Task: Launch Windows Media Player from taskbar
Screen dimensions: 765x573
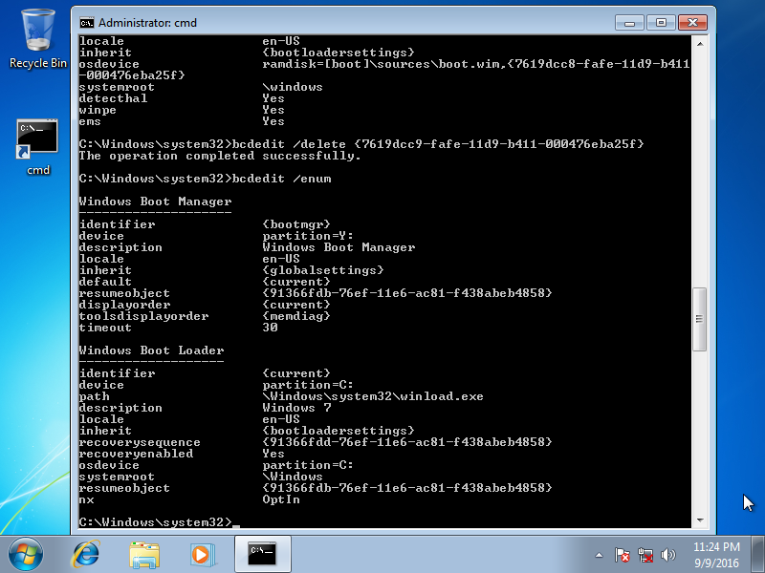Action: click(x=201, y=555)
